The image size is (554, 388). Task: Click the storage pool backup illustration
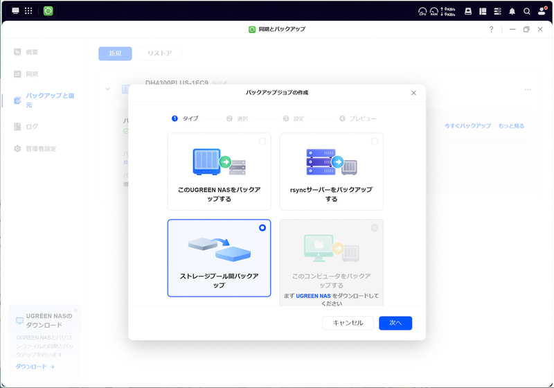tap(219, 249)
